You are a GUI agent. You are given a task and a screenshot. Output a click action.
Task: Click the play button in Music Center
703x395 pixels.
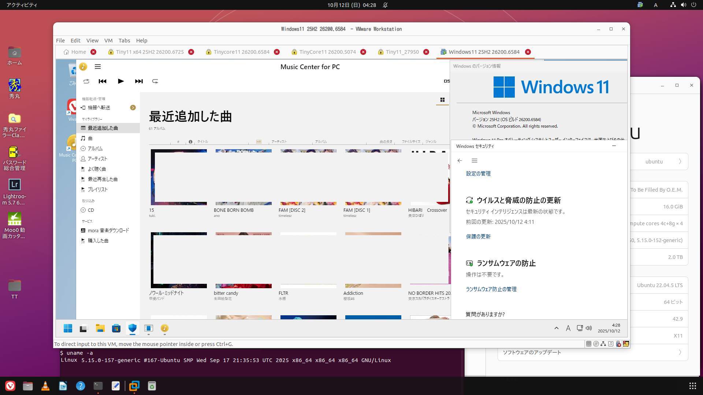coord(121,81)
